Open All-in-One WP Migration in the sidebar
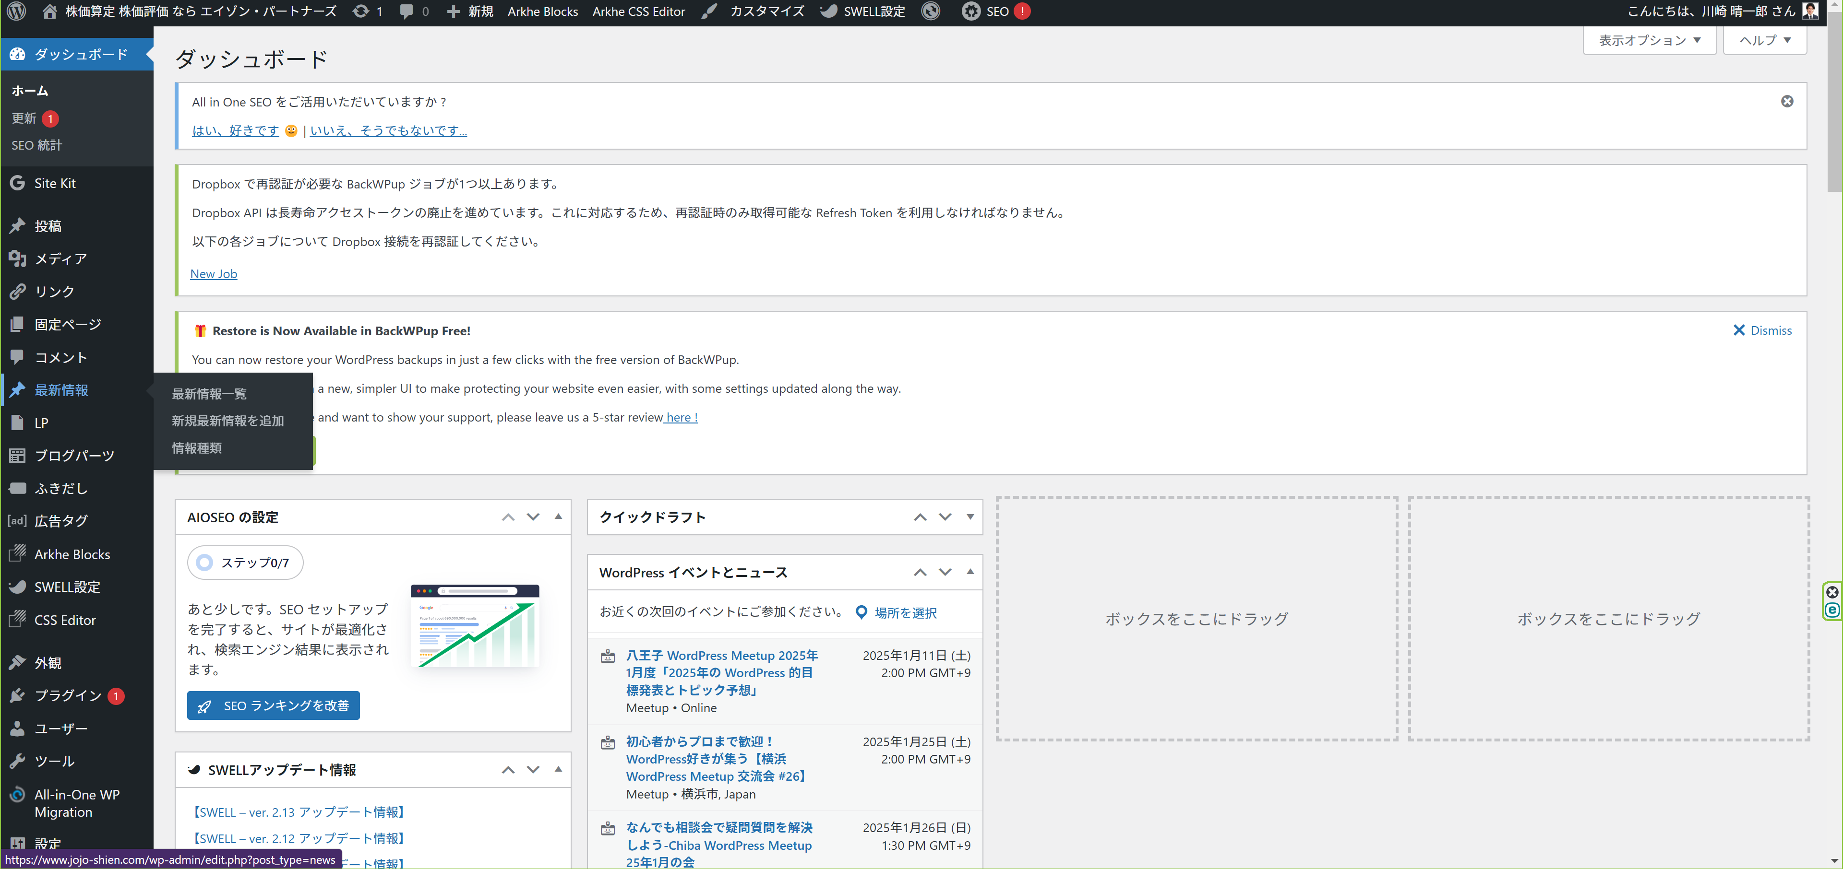The height and width of the screenshot is (869, 1843). (77, 803)
